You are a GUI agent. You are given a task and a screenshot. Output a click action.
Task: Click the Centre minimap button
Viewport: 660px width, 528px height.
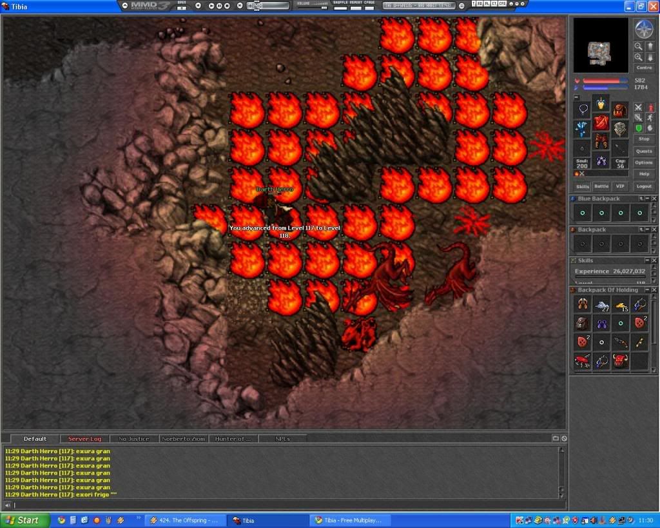coord(644,68)
